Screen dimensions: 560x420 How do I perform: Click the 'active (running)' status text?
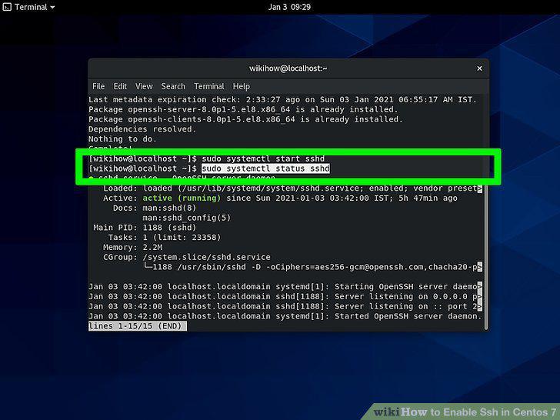point(182,198)
